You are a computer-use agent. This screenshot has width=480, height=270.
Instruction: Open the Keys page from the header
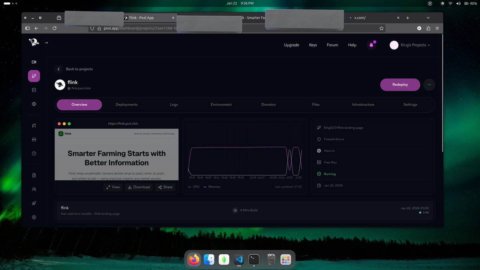tap(313, 45)
